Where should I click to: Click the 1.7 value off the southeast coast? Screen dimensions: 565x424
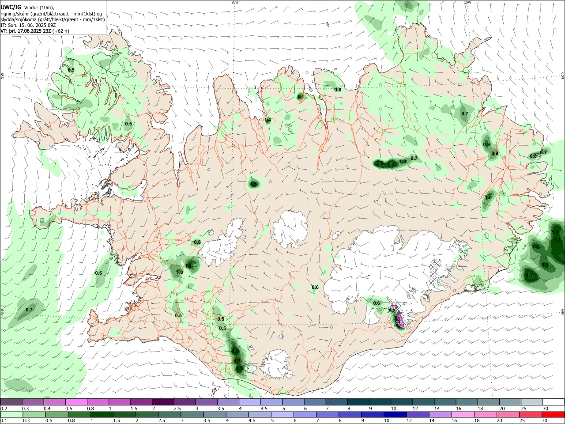pos(530,276)
